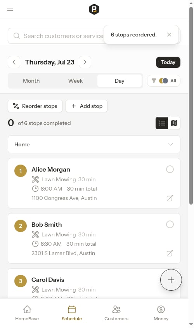The width and height of the screenshot is (194, 328).
Task: Go to previous day arrow
Action: (14, 62)
